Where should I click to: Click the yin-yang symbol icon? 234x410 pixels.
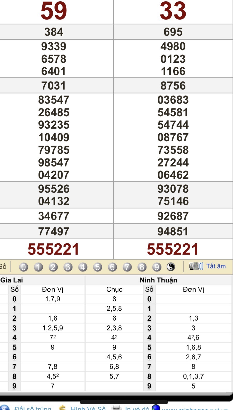(171, 267)
